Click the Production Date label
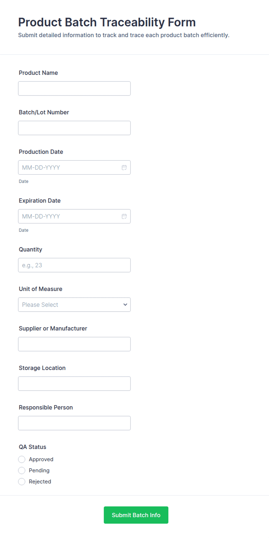Screen dimensions: 269x538 pos(41,152)
